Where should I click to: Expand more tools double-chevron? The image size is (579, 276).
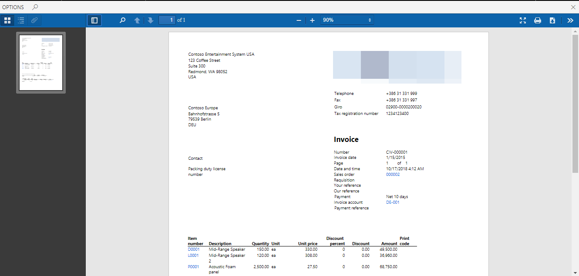coord(570,20)
